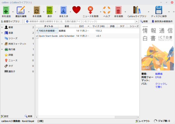The height and width of the screenshot is (124, 175).
Task: Click the 本を削除 trash icon
Action: pos(118,10)
